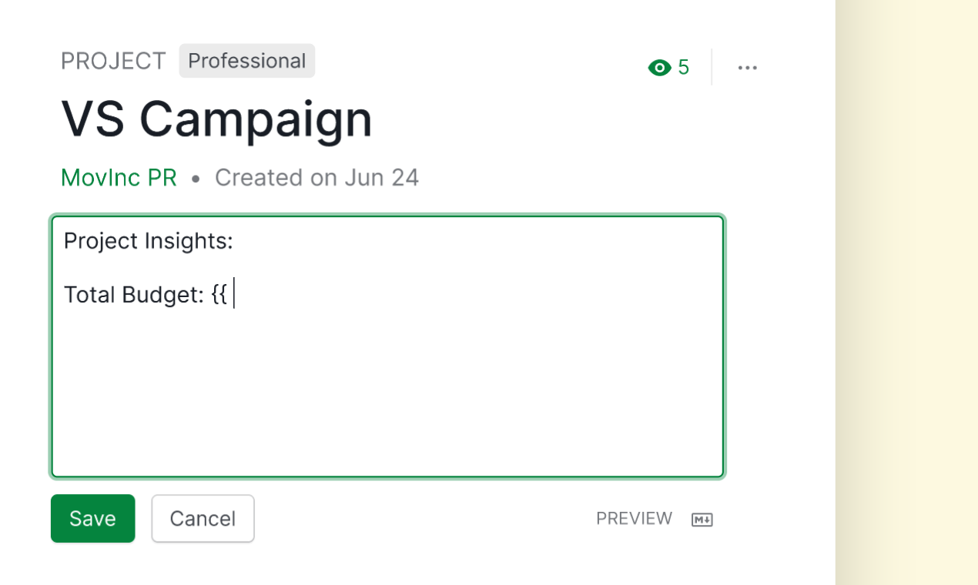Viewport: 978px width, 585px height.
Task: Click after the double curly braces
Action: tap(233, 295)
